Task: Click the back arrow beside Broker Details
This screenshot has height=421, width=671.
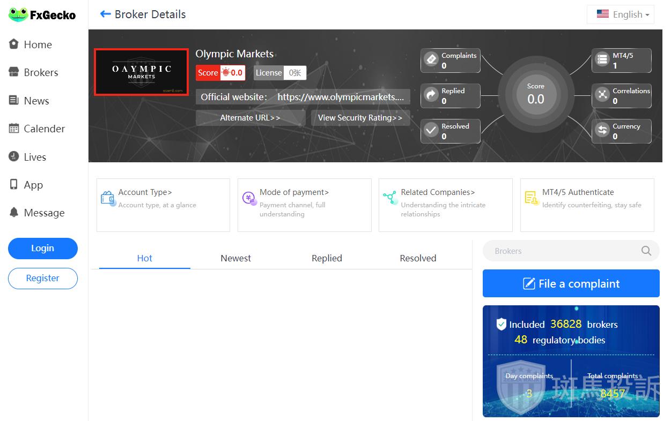Action: point(105,14)
